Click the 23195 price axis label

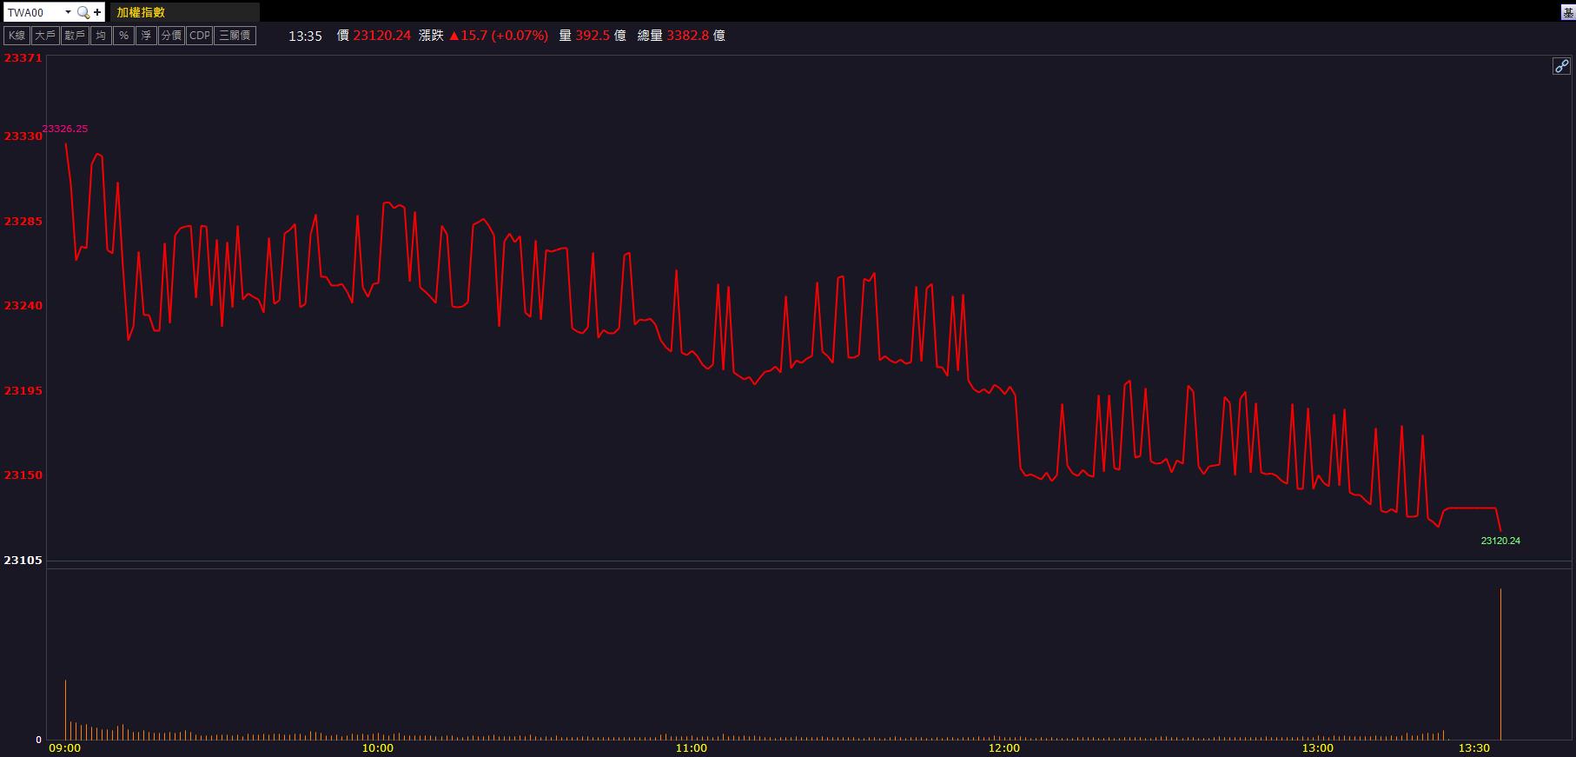point(23,391)
